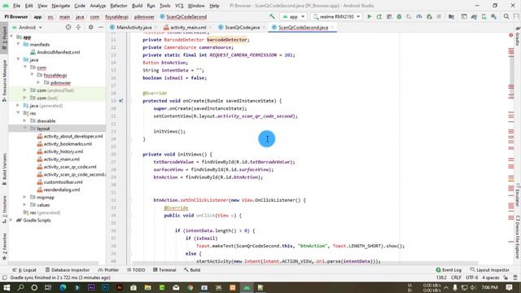Open the notification center in taskbar

coord(509,287)
